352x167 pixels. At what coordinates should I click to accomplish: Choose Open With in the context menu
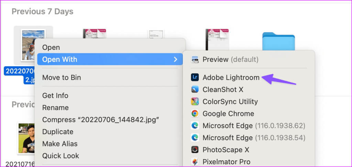(110, 59)
